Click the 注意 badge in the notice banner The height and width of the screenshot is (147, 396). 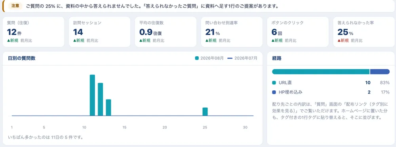point(15,6)
